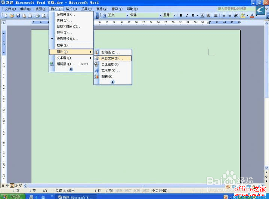Apply the red font color

pos(252,16)
